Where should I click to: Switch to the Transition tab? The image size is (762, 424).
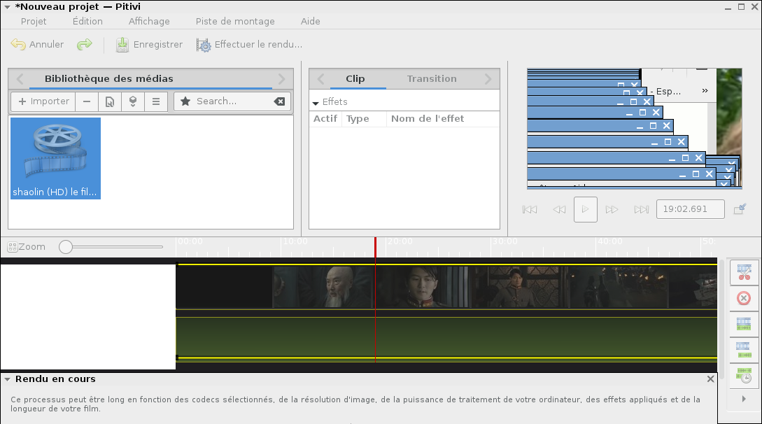click(x=432, y=78)
